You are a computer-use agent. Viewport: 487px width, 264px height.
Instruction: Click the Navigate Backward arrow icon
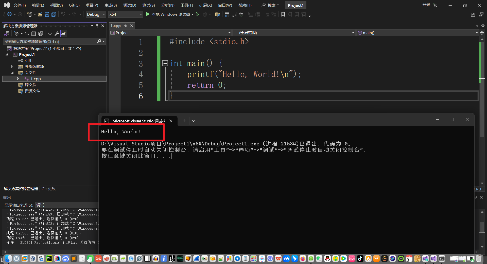tap(9, 14)
